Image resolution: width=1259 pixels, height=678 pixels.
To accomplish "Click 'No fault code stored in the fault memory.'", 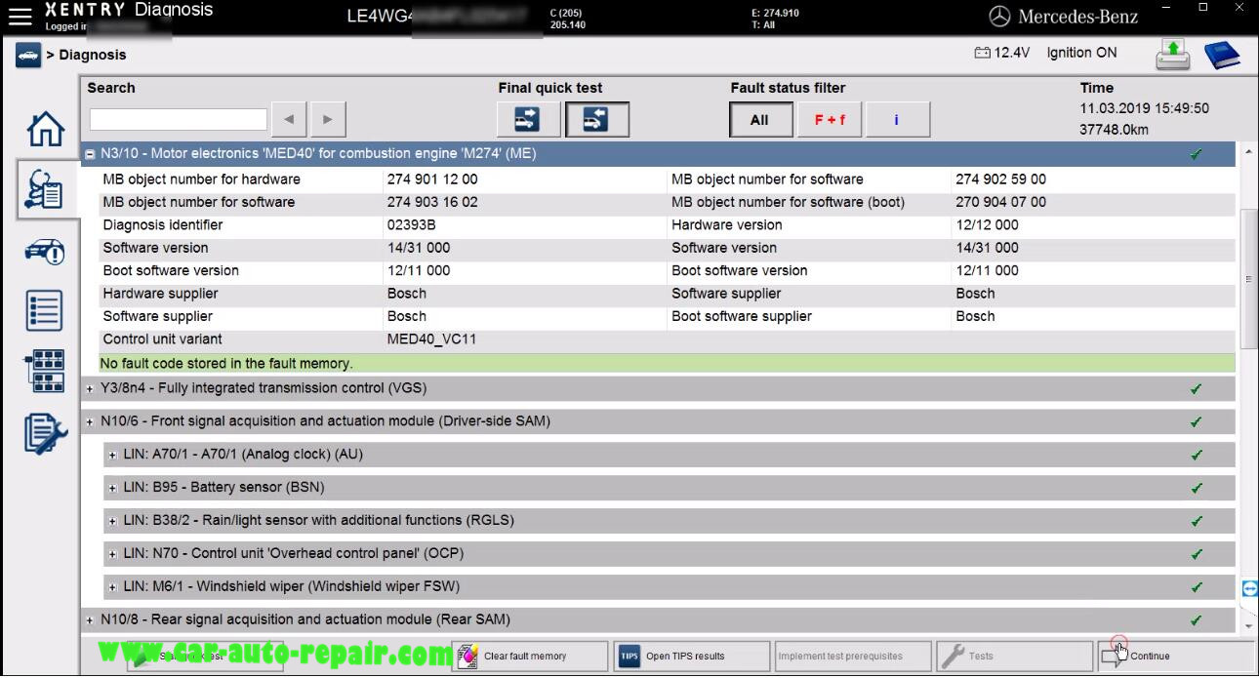I will [226, 364].
